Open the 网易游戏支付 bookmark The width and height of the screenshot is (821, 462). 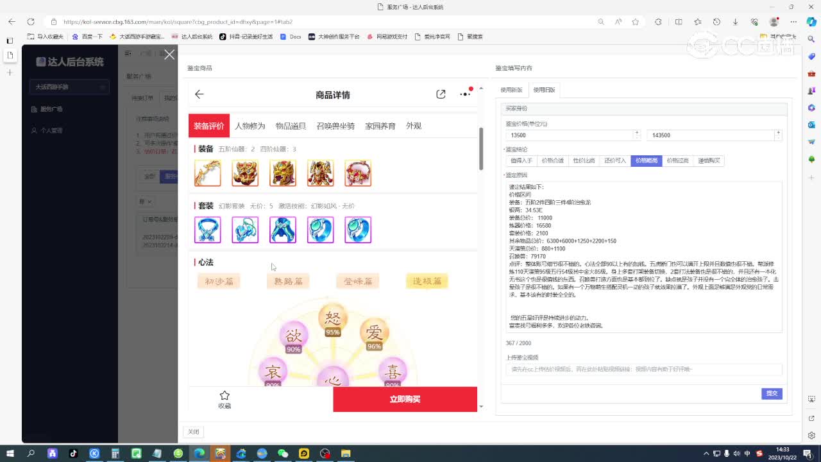coord(387,37)
